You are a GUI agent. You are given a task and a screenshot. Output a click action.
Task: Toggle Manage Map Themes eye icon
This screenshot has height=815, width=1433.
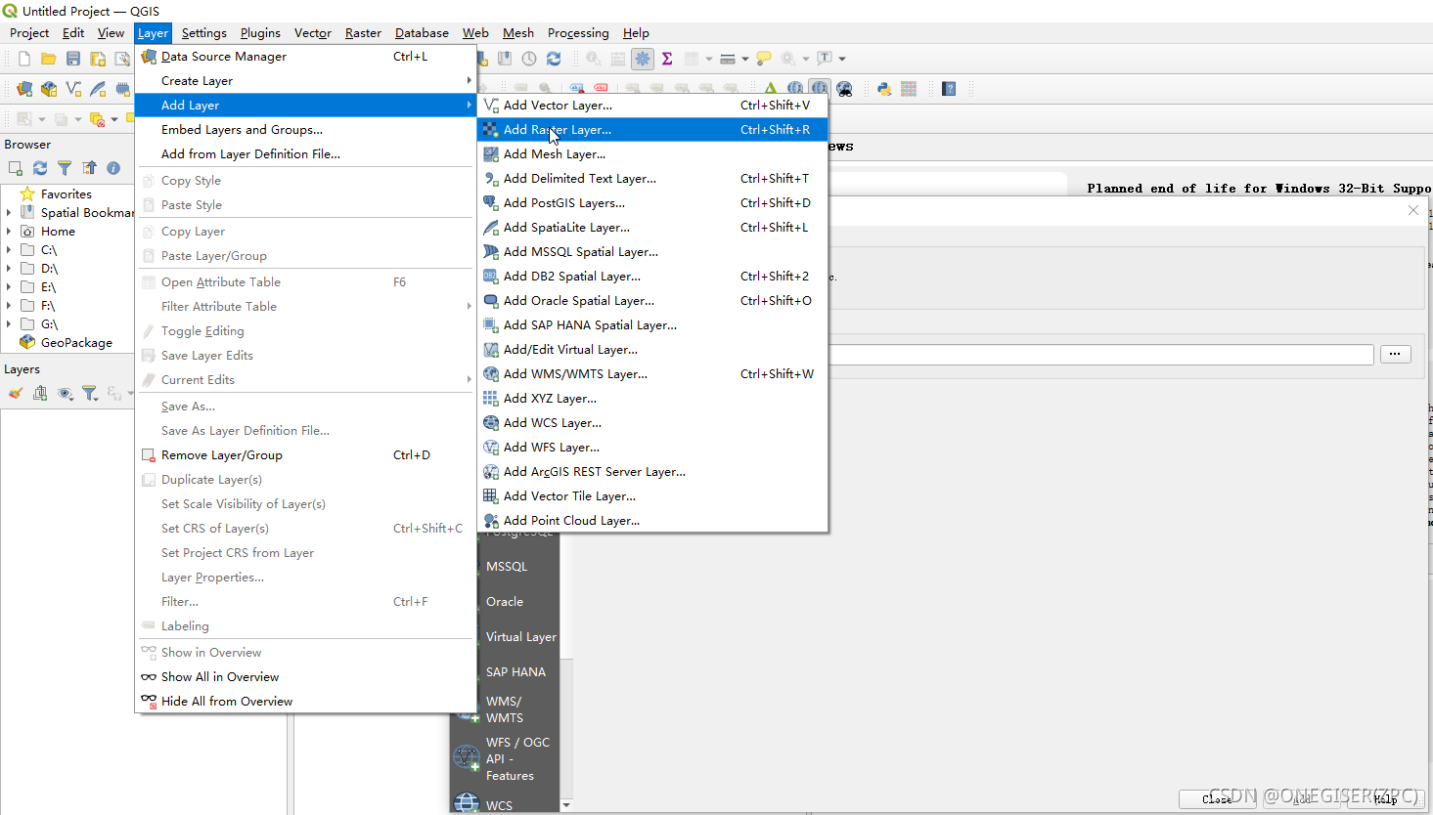[x=65, y=393]
